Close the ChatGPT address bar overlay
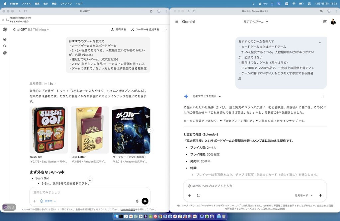Image resolution: width=340 pixels, height=221 pixels. pyautogui.click(x=3, y=20)
